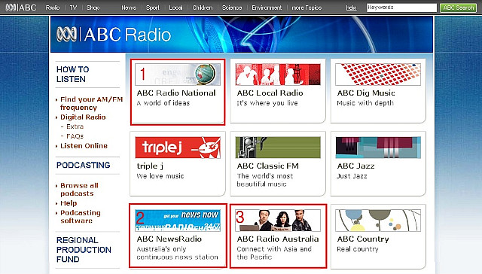Click the ABC Radio Australia title
Viewport: 482px width, 274px height.
click(278, 239)
